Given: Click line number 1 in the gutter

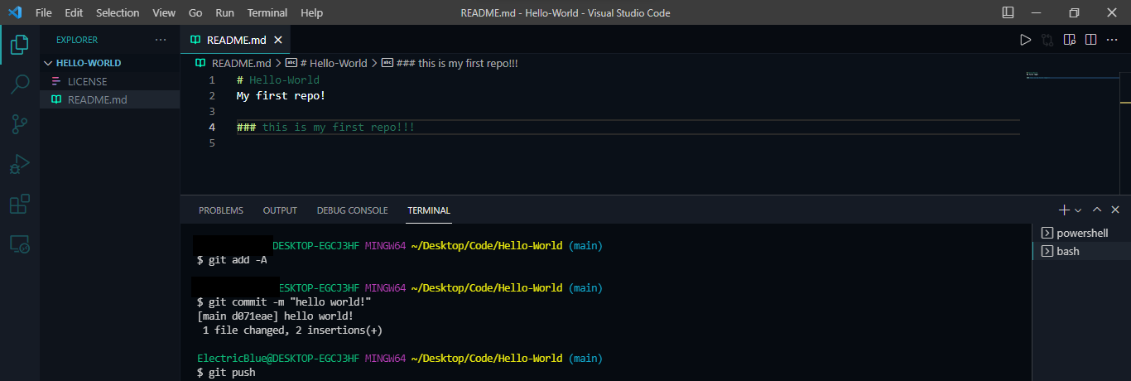Looking at the screenshot, I should [x=212, y=80].
